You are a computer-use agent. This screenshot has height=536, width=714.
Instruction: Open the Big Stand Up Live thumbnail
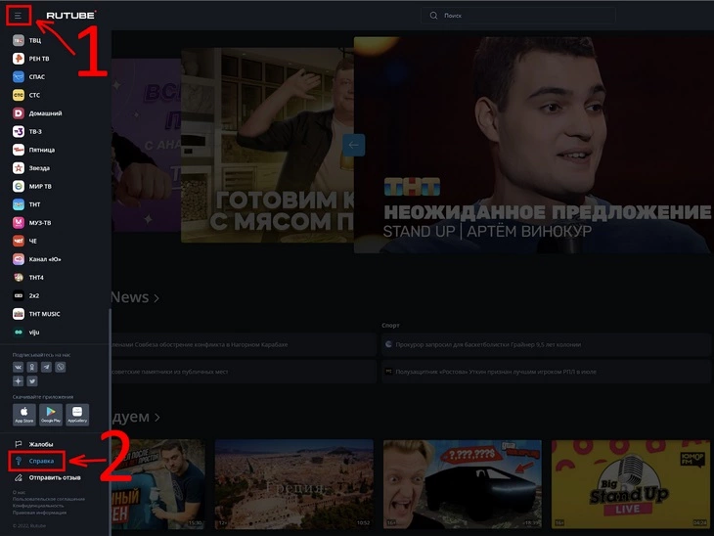631,484
